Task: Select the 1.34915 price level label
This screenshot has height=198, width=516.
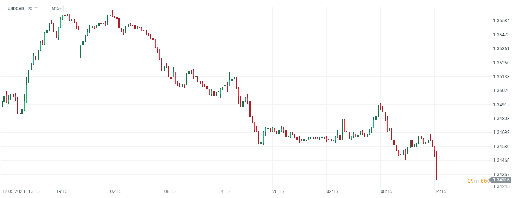Action: click(x=501, y=105)
